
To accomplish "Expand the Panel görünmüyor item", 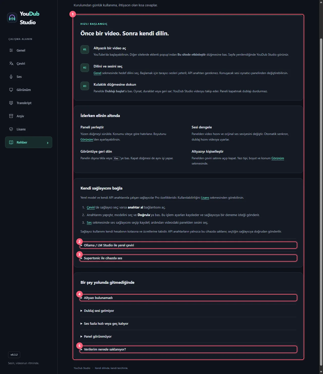I will 188,336.
